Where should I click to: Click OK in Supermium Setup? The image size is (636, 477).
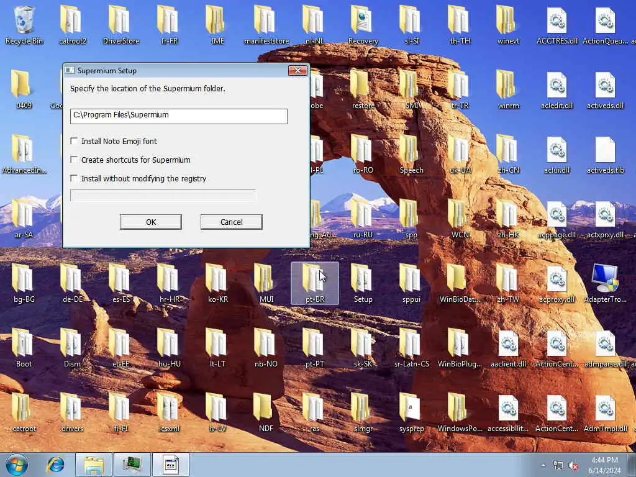[151, 222]
